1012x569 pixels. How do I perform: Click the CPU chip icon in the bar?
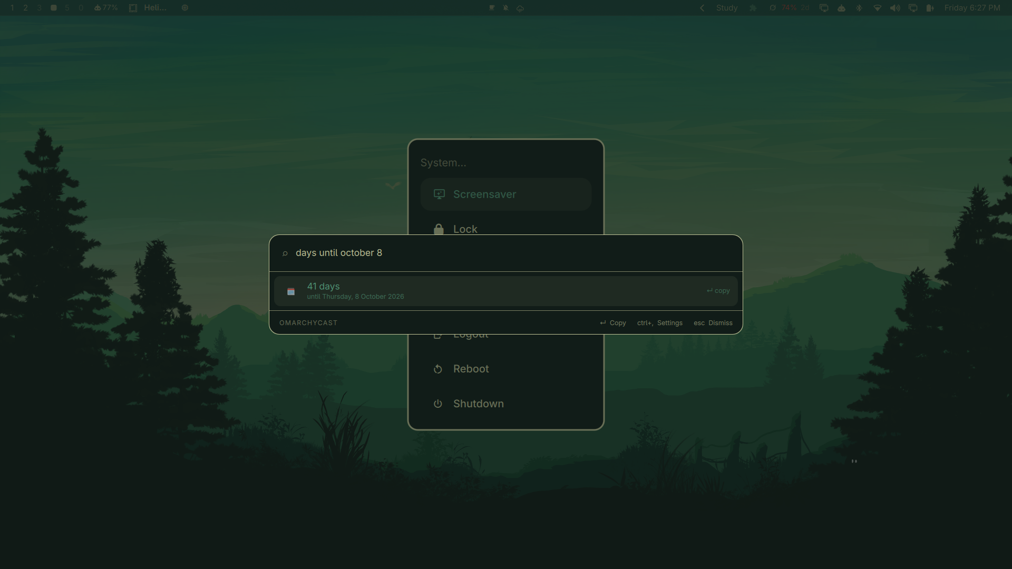(x=185, y=8)
